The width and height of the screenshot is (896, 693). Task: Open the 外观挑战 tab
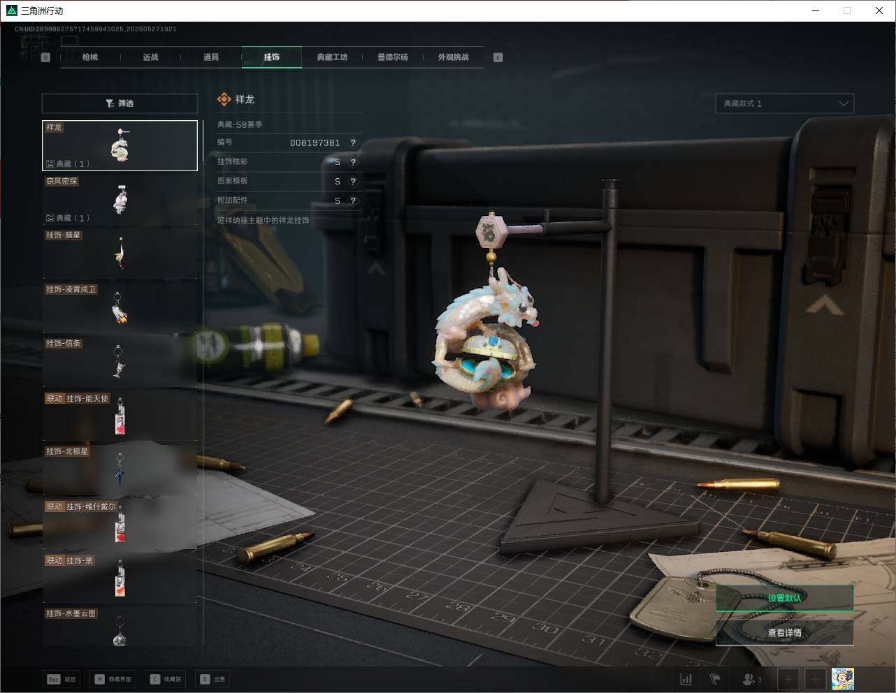point(453,57)
